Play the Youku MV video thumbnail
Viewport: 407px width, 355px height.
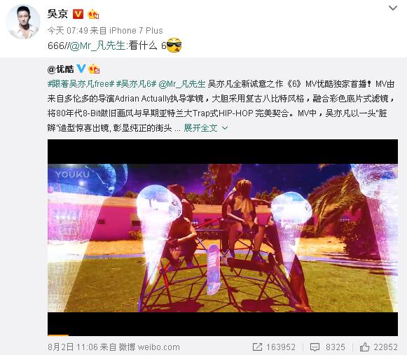223,237
